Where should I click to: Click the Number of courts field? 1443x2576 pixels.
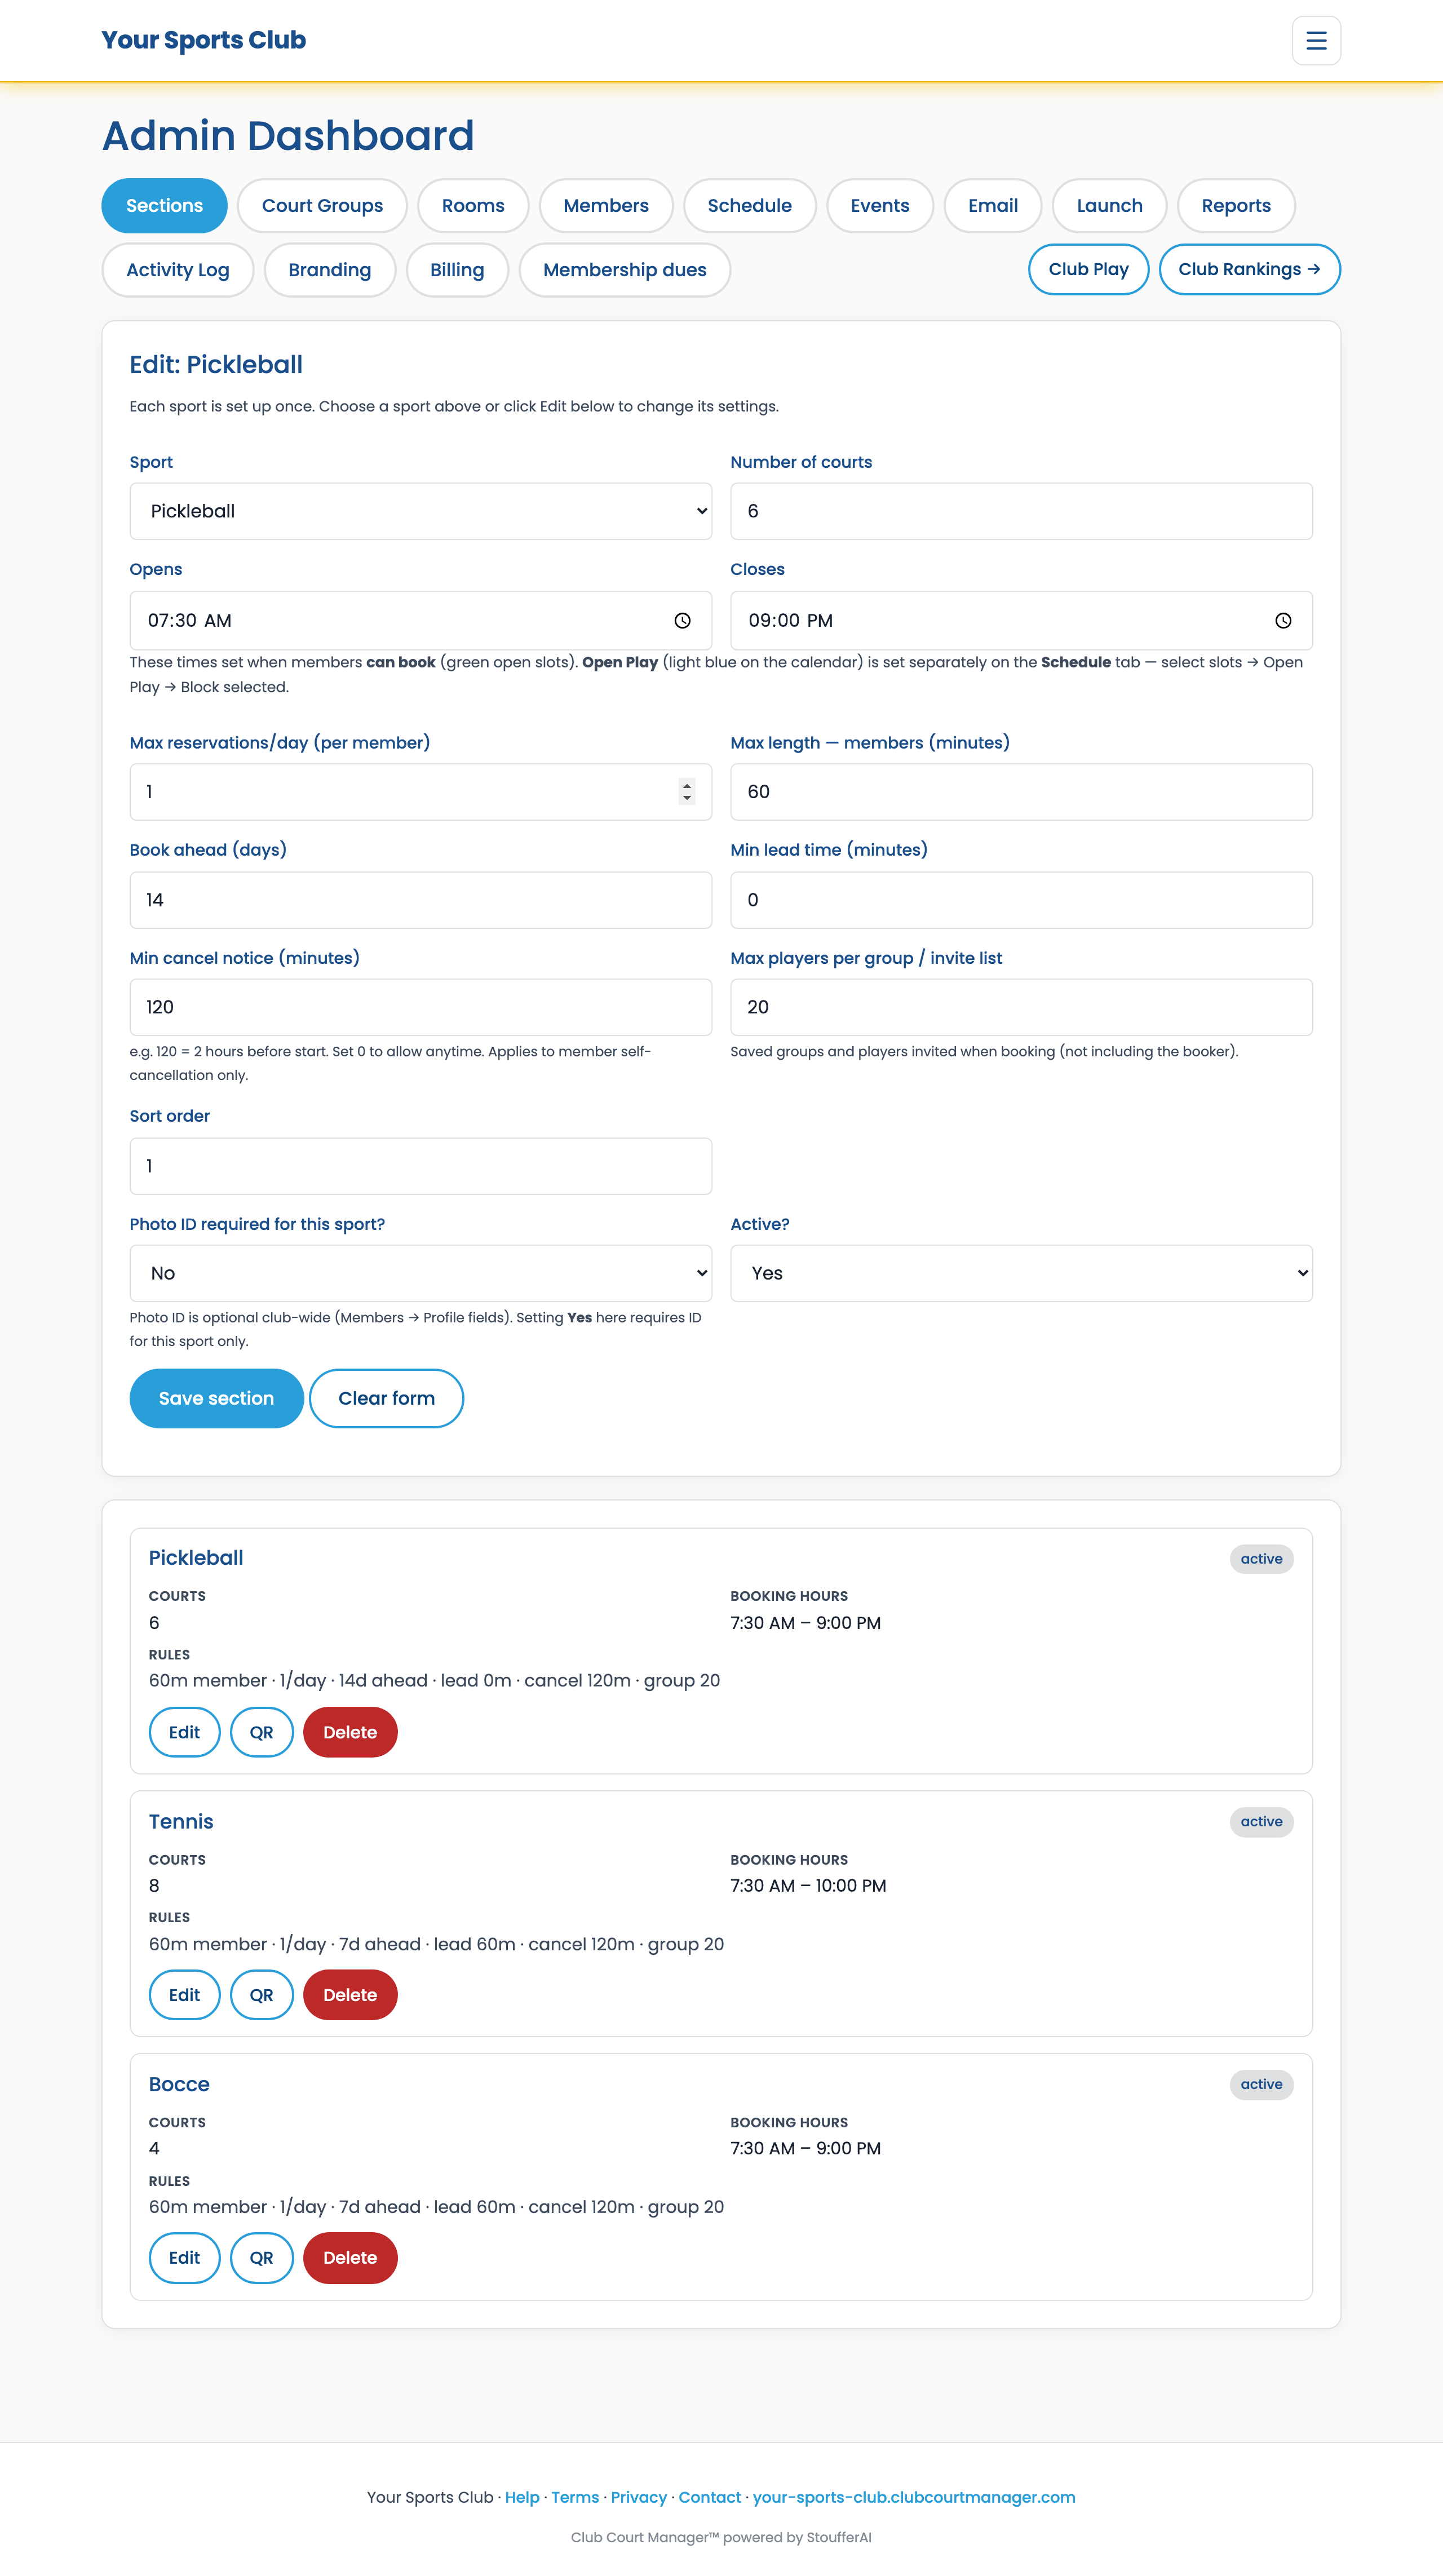(x=1021, y=511)
